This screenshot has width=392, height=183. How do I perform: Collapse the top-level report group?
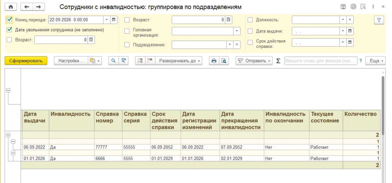tap(8, 90)
